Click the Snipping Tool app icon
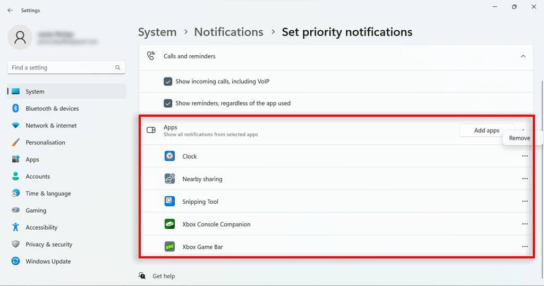 pos(169,202)
